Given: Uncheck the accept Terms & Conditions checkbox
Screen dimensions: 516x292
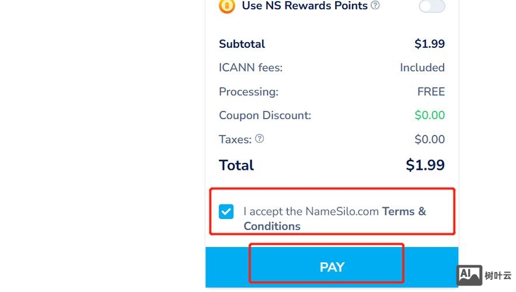Looking at the screenshot, I should point(226,211).
